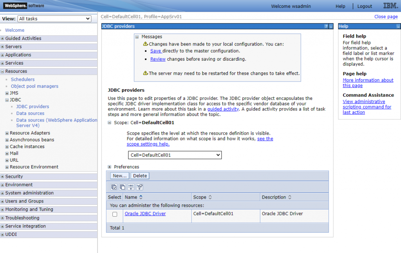Click Close page link

tap(386, 16)
